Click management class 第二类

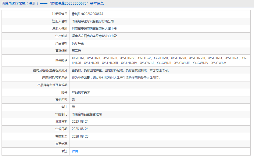tap(76, 51)
